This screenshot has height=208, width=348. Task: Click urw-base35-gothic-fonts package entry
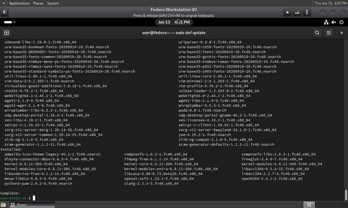pos(230,57)
